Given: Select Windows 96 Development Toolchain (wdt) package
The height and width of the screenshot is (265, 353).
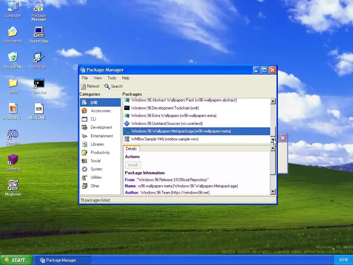Looking at the screenshot, I should (x=196, y=108).
